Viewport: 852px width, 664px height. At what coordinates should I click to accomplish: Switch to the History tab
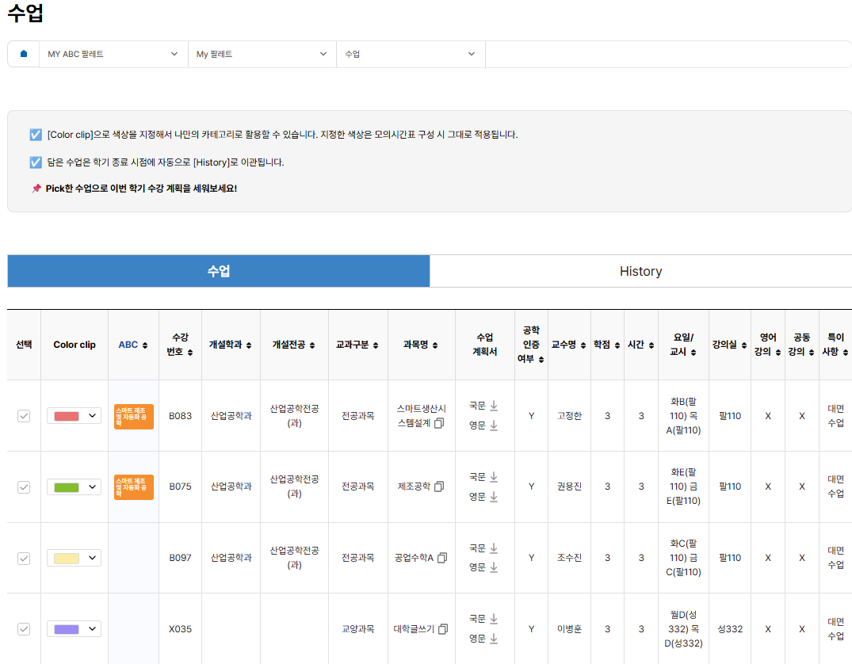640,271
